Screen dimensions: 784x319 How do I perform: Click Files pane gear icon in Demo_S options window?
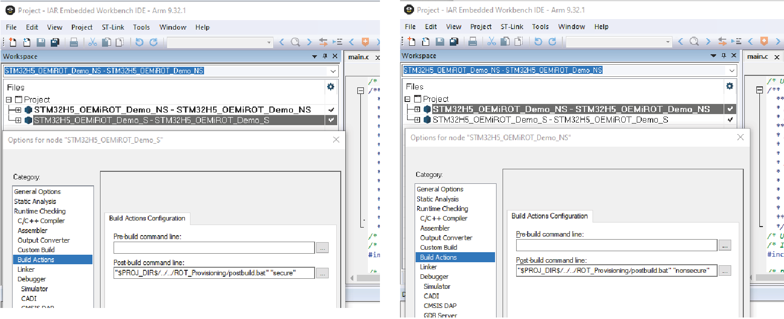coord(330,87)
